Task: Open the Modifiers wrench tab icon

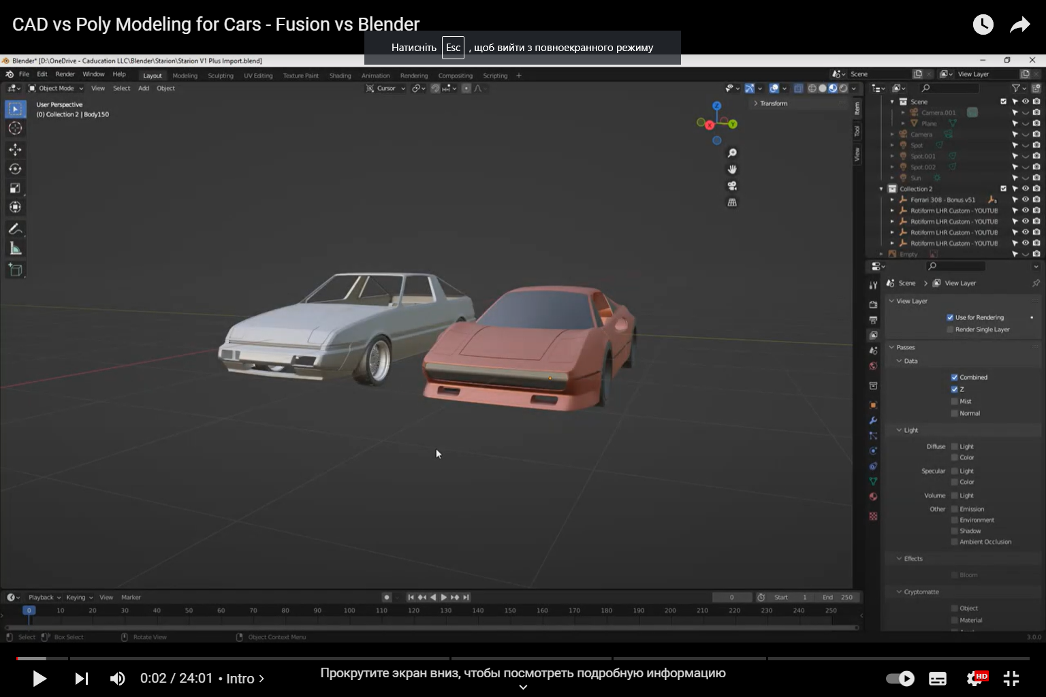Action: [x=873, y=421]
